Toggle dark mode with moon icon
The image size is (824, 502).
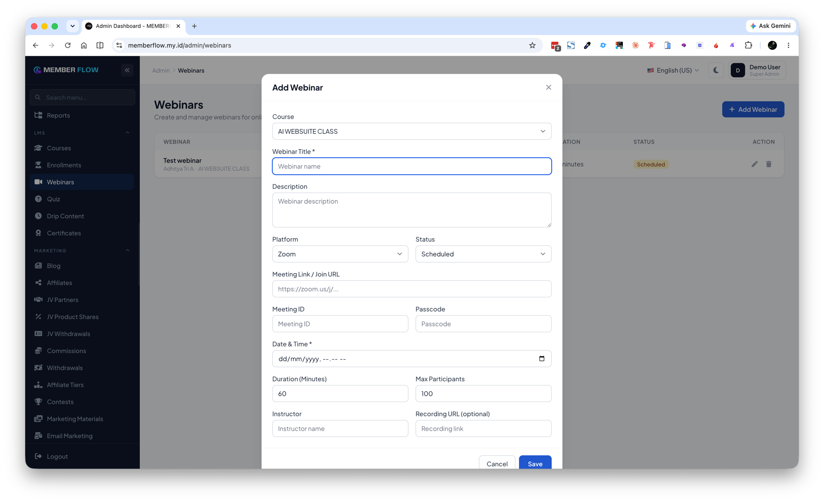point(716,70)
